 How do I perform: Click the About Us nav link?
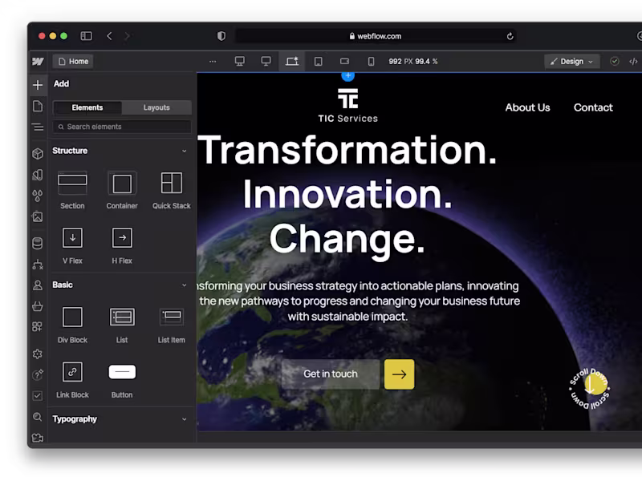pos(527,107)
